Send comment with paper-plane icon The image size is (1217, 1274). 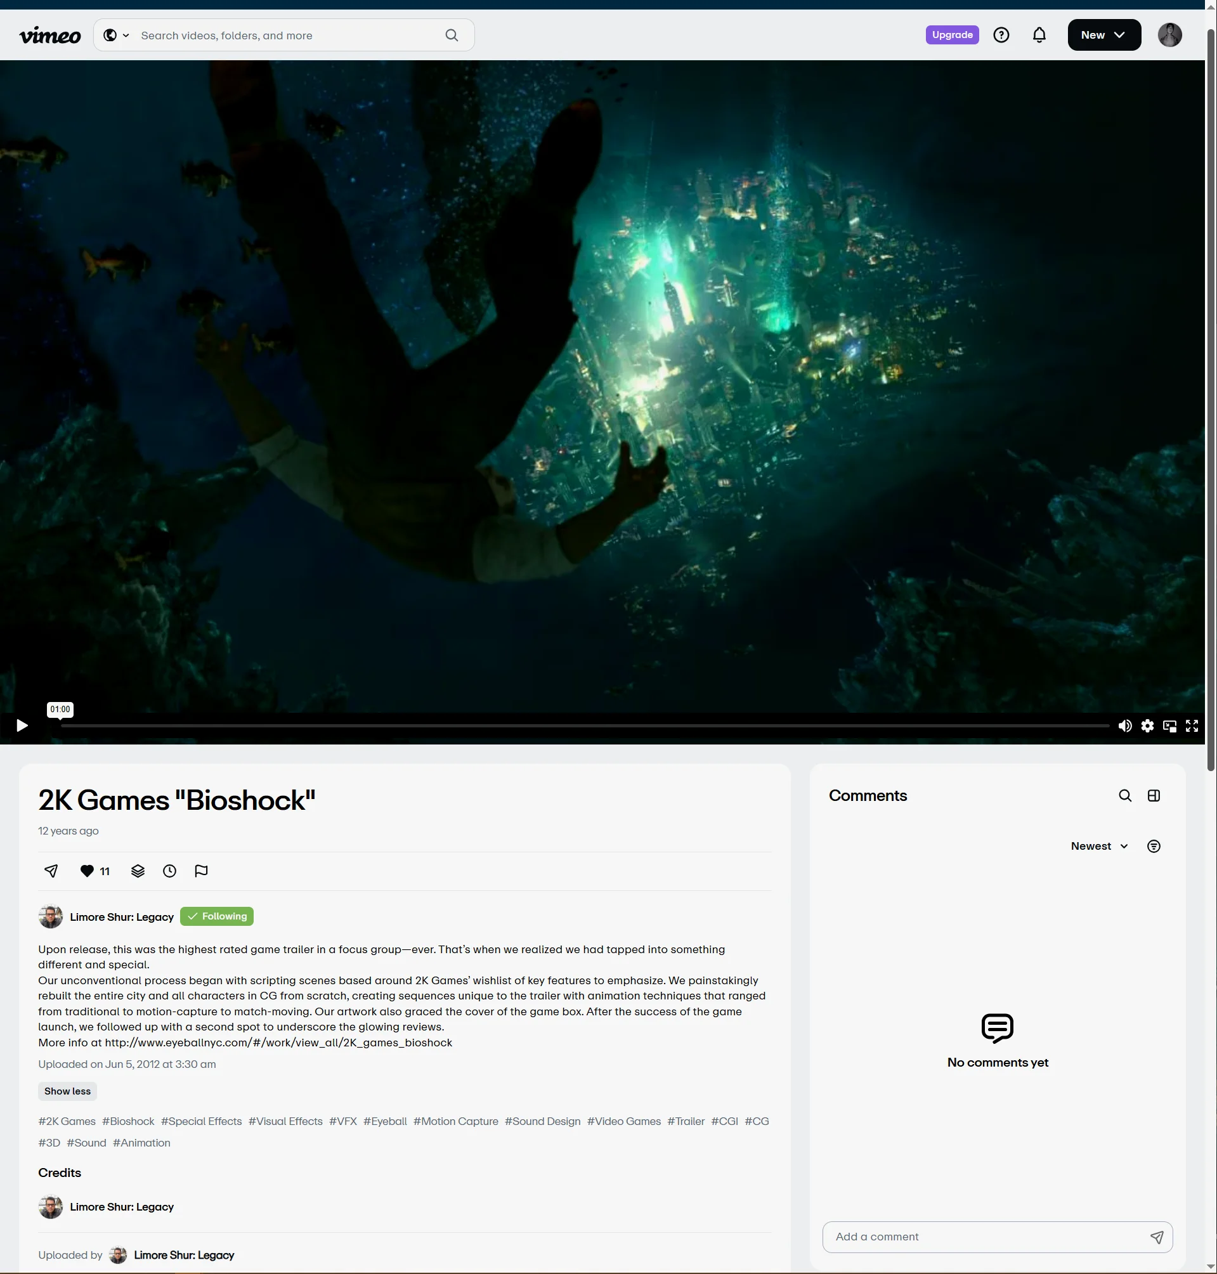1157,1237
